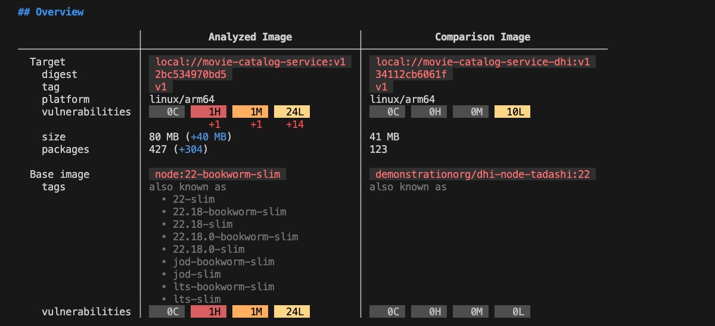
Task: Click 0H badge beside the 0L badge
Action: (429, 312)
